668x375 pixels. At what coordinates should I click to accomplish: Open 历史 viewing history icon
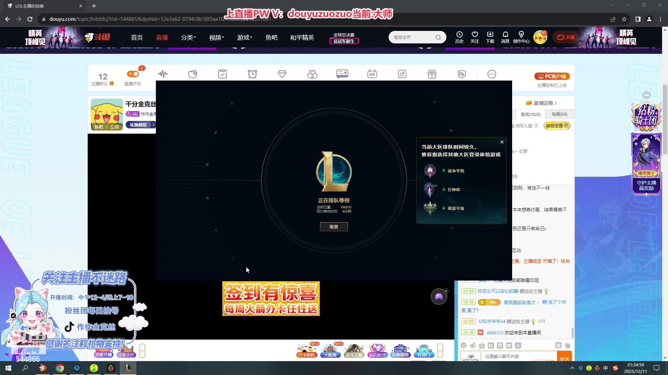click(x=460, y=37)
